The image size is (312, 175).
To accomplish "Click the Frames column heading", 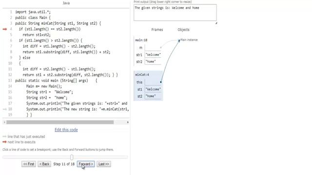I will (x=157, y=30).
